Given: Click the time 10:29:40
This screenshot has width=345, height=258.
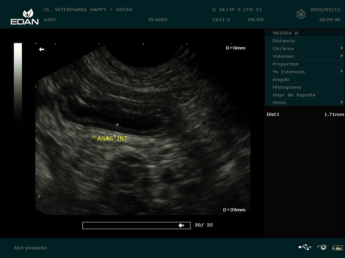Looking at the screenshot, I should pyautogui.click(x=329, y=20).
